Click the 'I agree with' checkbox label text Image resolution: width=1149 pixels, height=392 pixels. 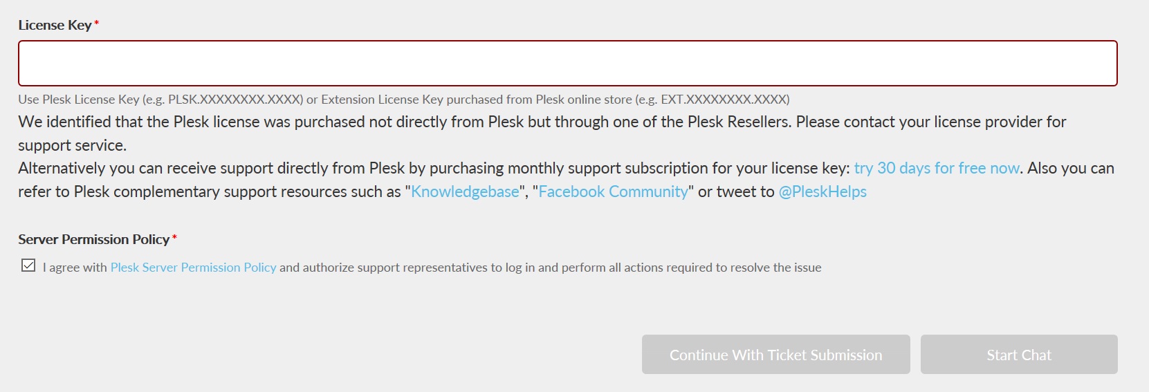coord(75,268)
